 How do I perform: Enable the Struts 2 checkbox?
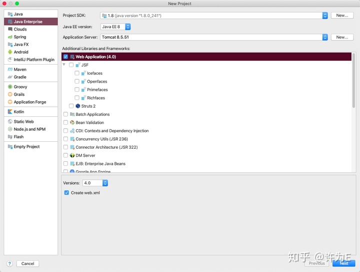point(71,106)
